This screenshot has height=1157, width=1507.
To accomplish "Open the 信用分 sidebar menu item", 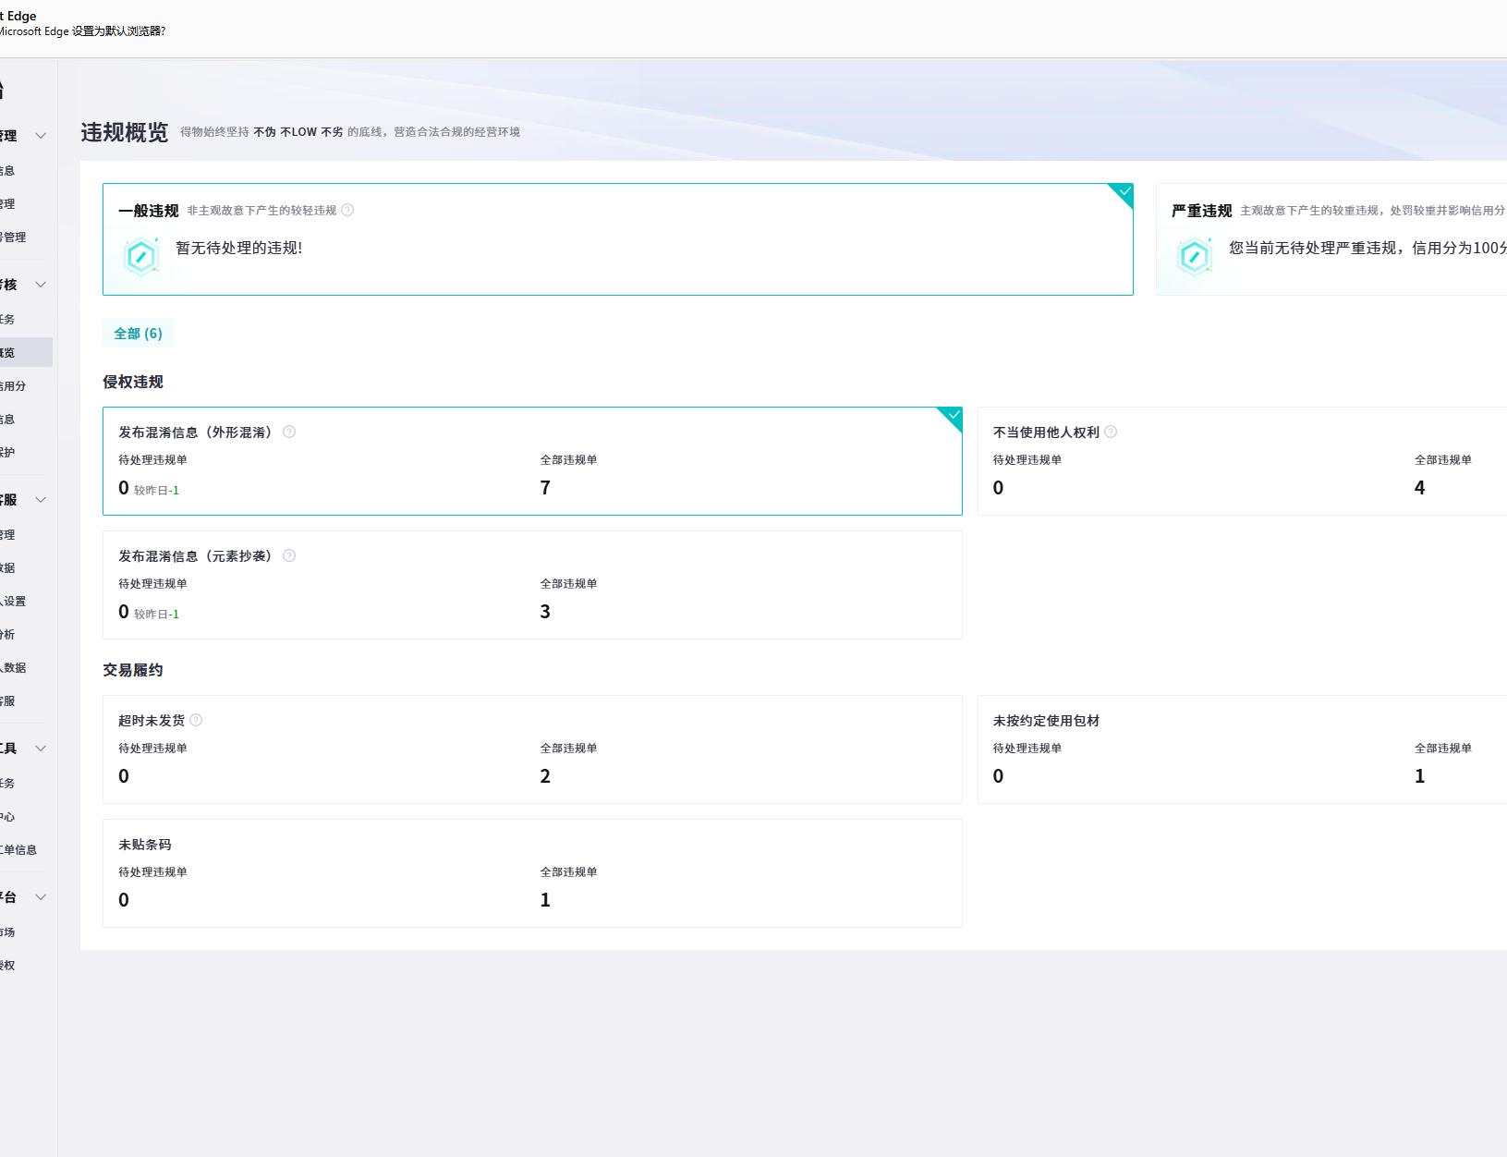I will [13, 386].
